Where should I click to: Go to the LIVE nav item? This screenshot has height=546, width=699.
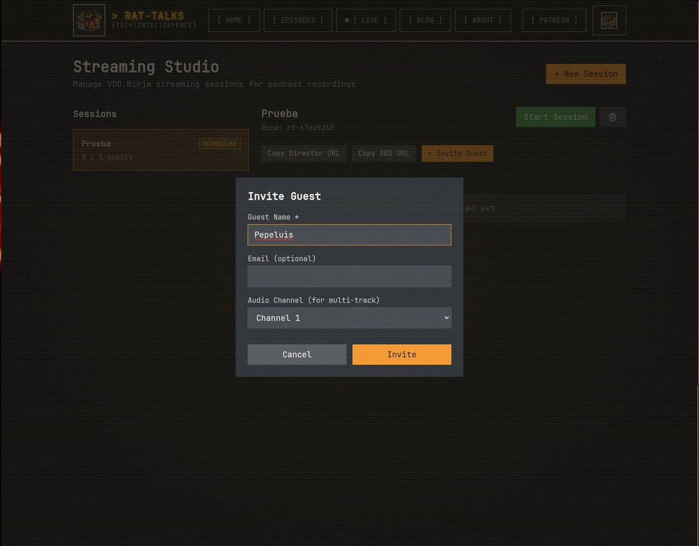pyautogui.click(x=366, y=20)
